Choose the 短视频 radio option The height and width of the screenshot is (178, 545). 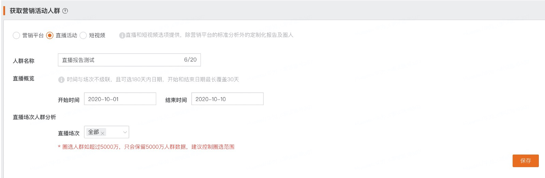point(83,35)
